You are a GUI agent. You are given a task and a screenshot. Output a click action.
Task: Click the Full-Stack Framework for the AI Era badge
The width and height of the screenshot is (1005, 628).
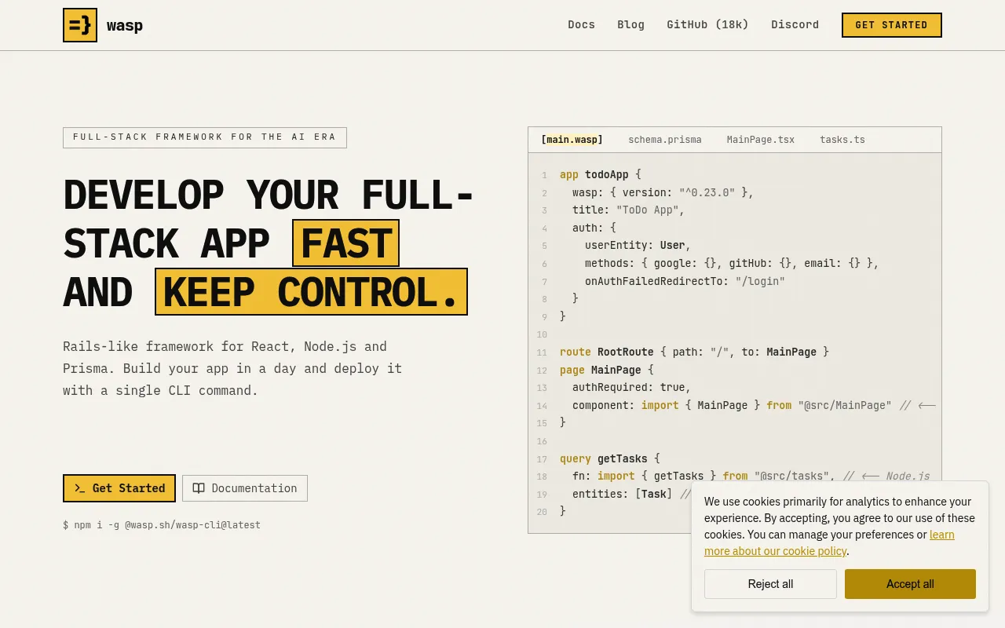click(205, 137)
